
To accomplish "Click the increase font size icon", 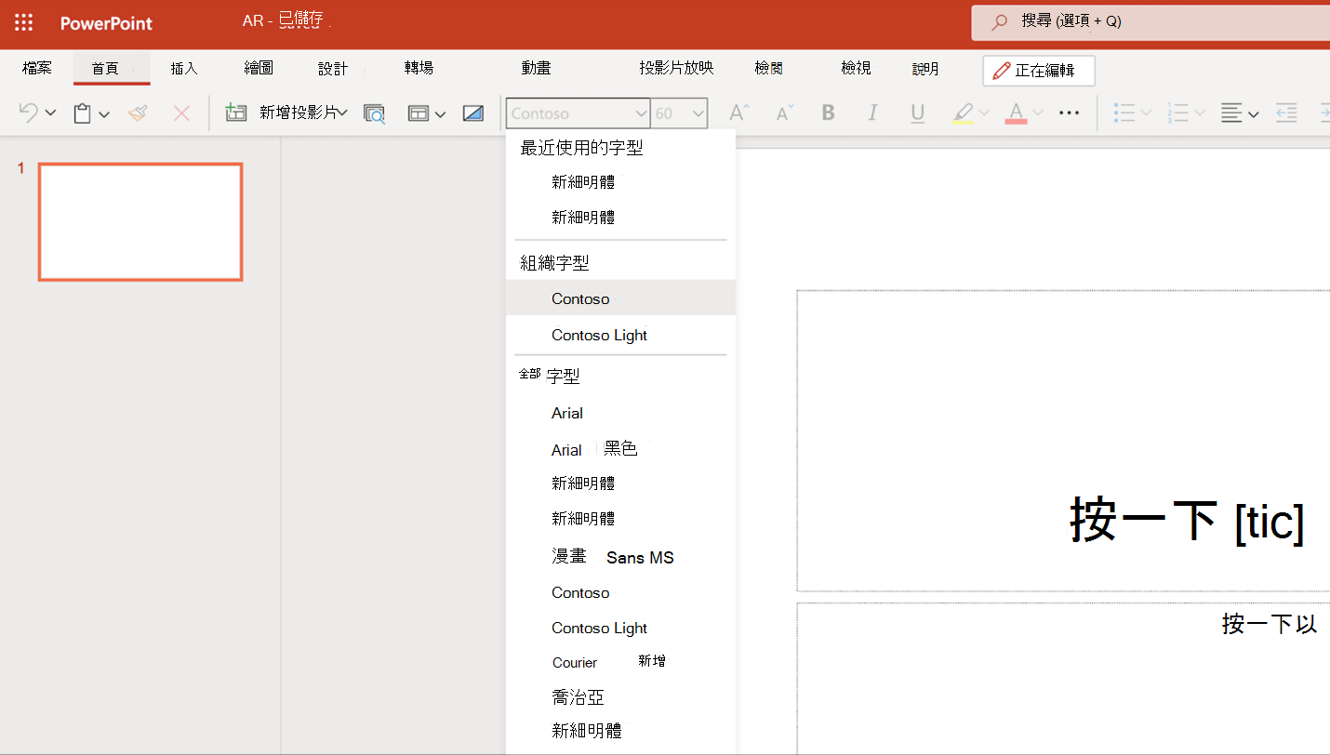I will coord(739,113).
